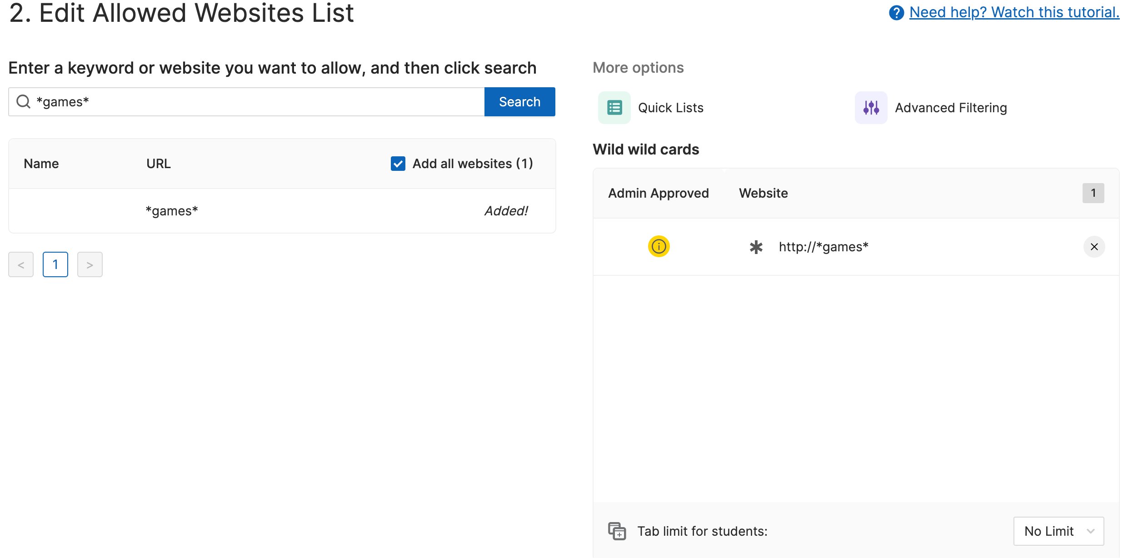
Task: Click the tab limit icon
Action: [x=617, y=531]
